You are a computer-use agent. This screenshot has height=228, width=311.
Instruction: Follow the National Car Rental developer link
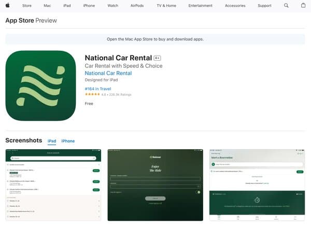(x=108, y=73)
